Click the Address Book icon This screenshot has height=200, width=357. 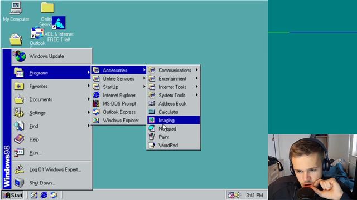click(x=152, y=104)
